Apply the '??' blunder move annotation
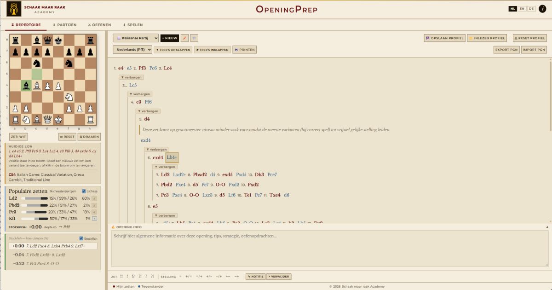Screen dimensions: 552x290 153,277
